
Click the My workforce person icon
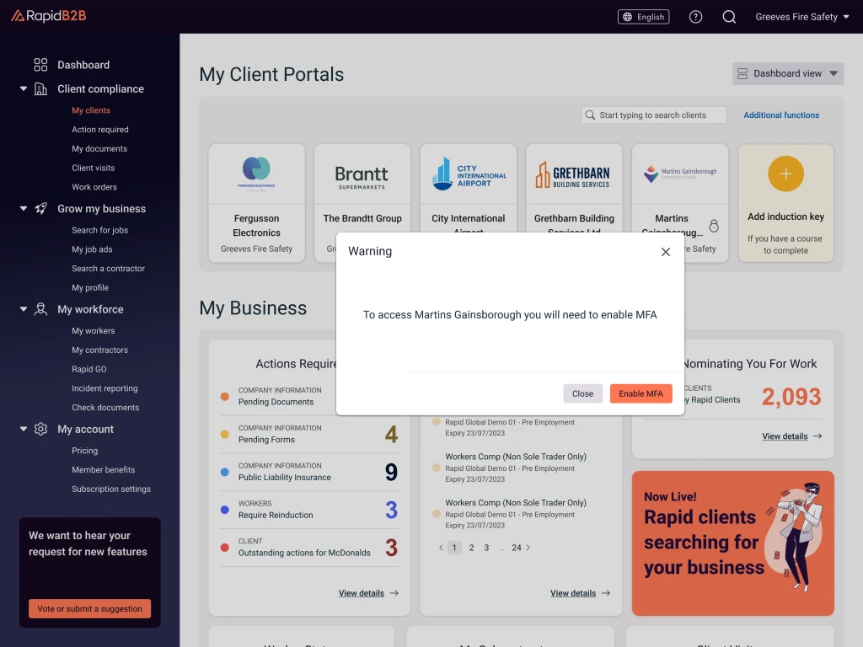(40, 309)
